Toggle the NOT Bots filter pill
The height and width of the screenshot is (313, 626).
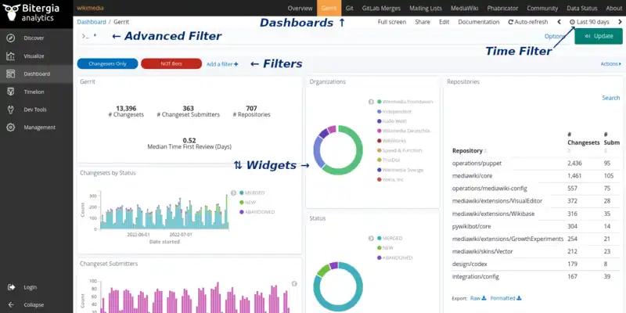pyautogui.click(x=171, y=63)
